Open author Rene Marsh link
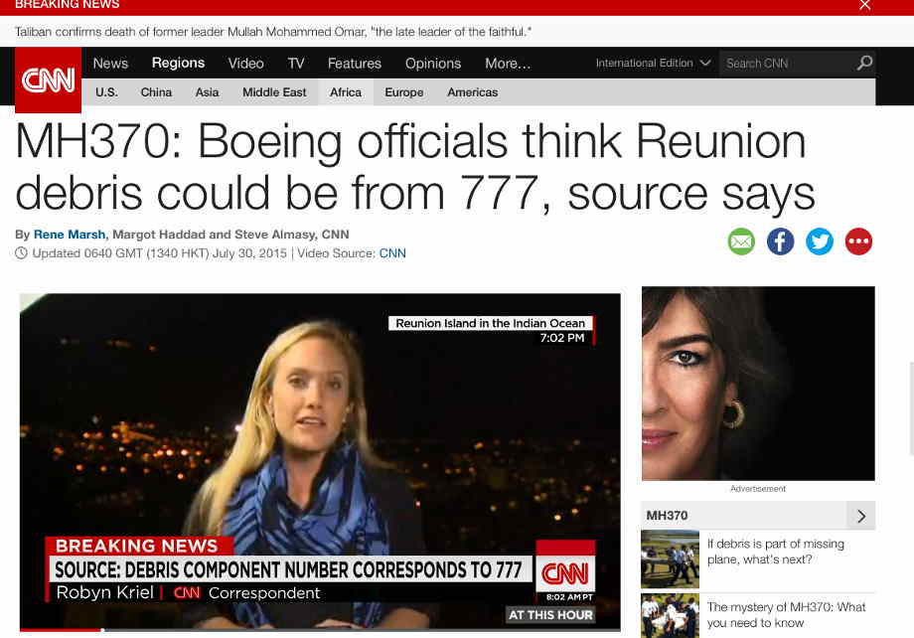 click(70, 235)
